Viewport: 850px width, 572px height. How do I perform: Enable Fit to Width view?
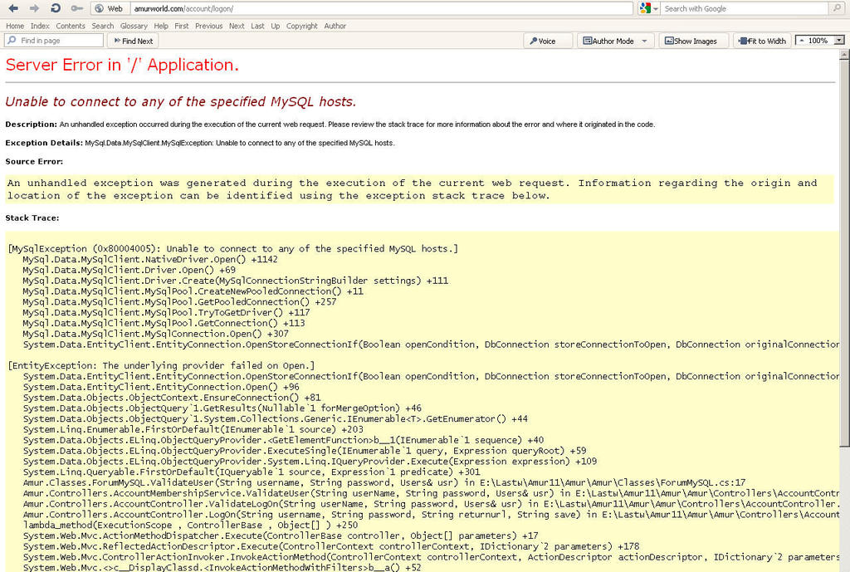point(760,40)
